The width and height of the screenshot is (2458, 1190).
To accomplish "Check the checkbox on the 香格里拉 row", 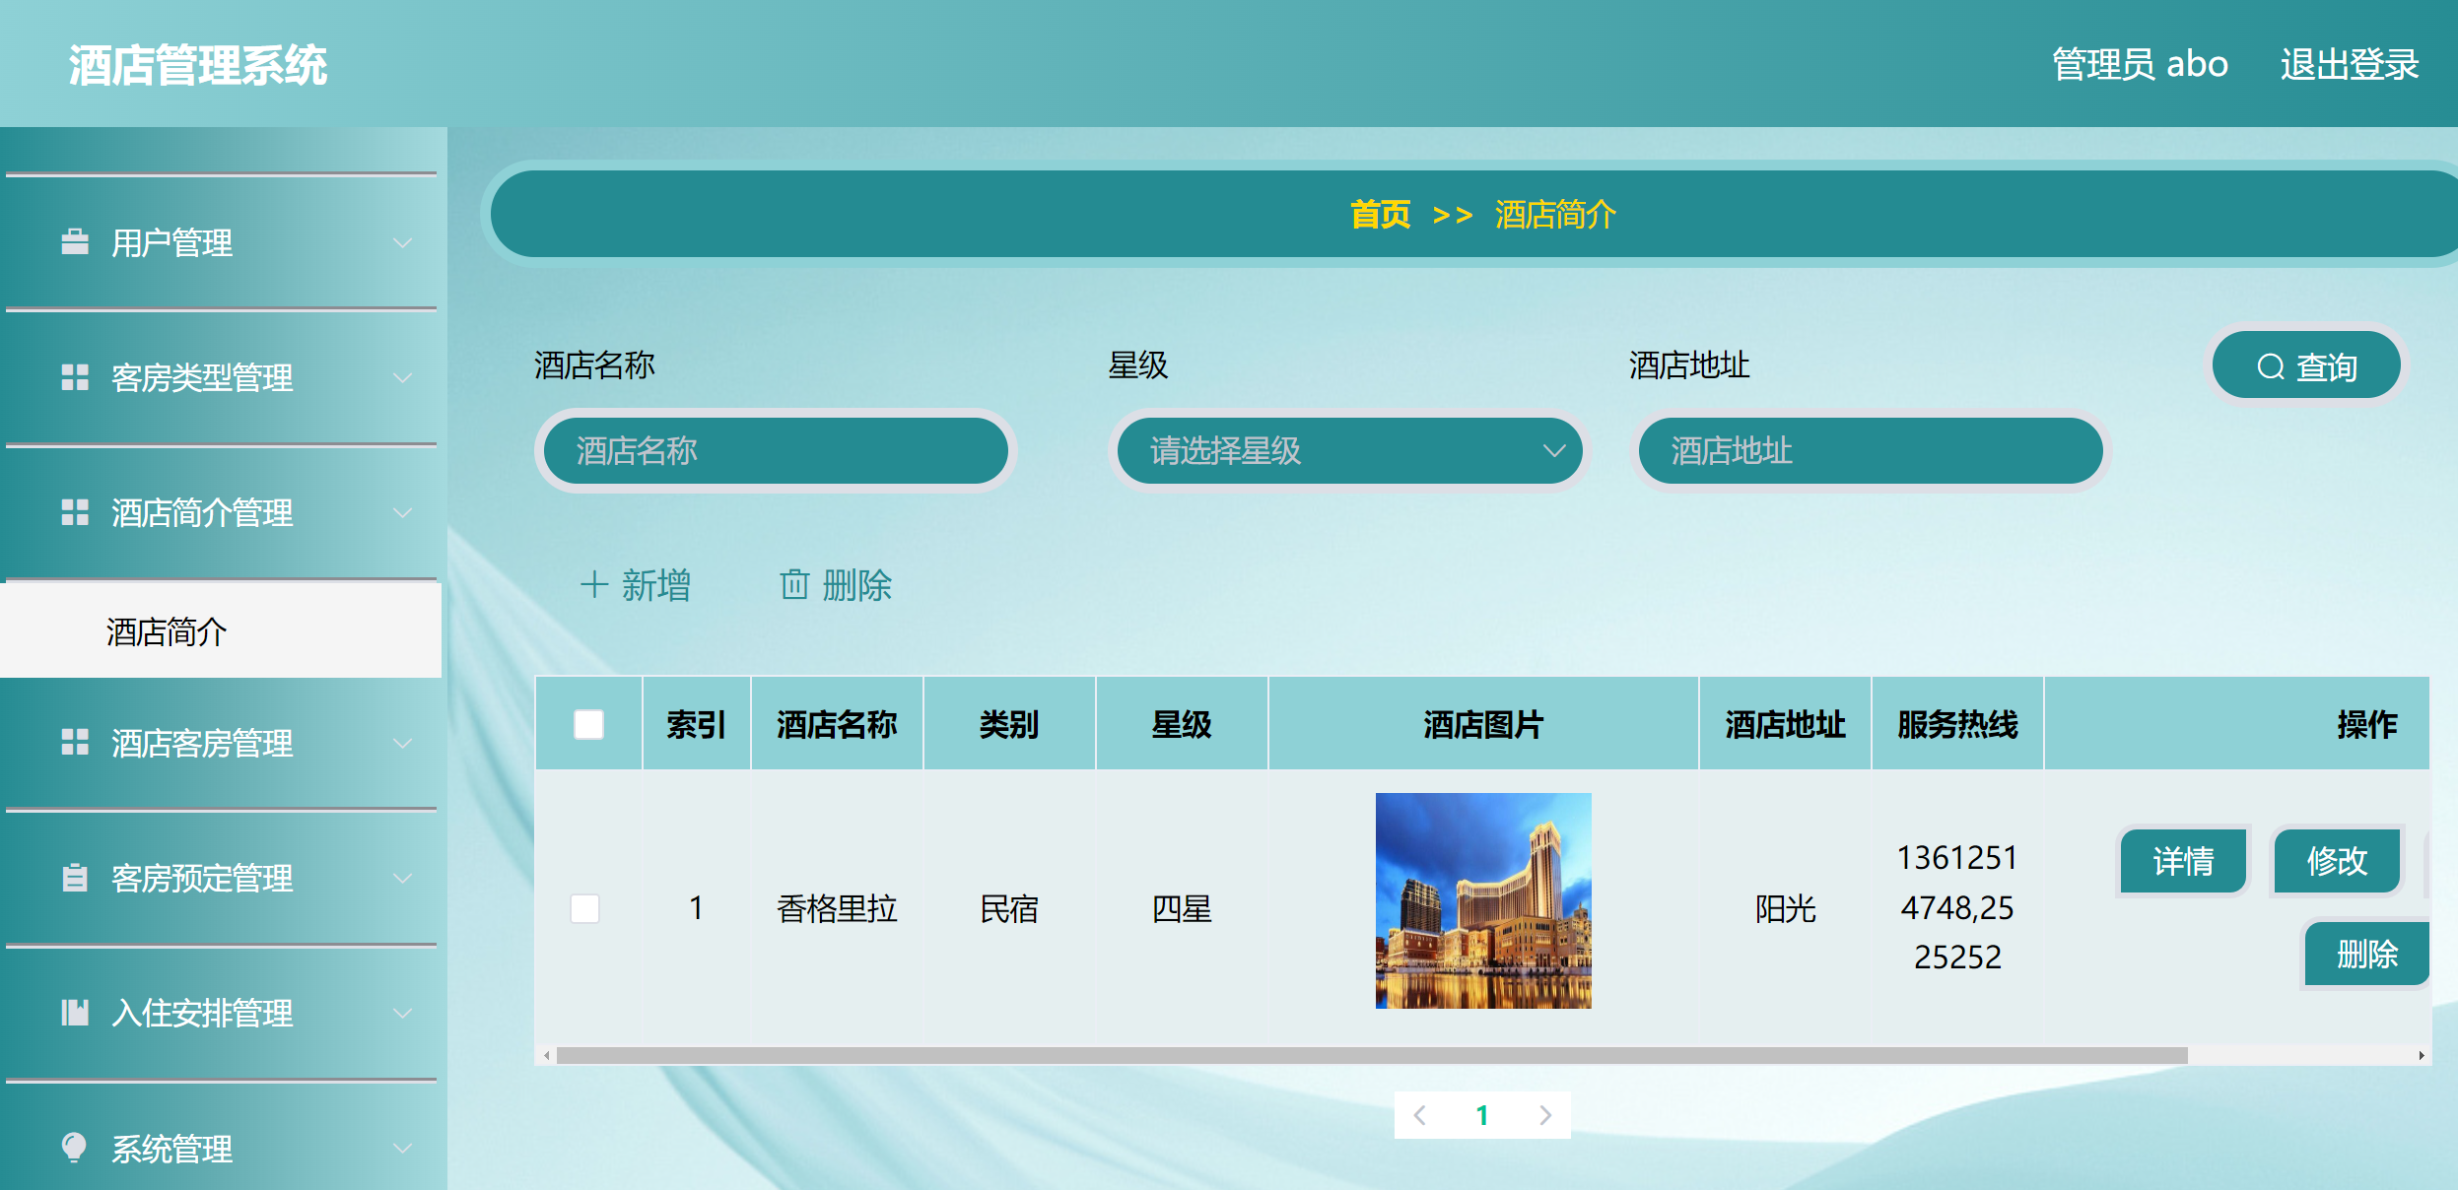I will (586, 909).
